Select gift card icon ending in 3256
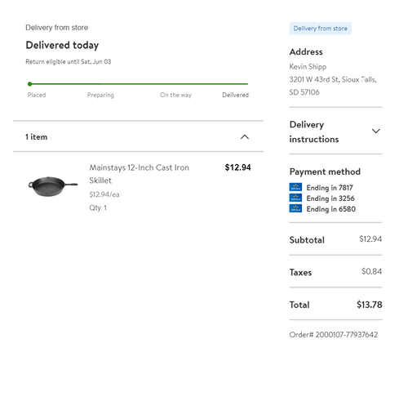Image resolution: width=408 pixels, height=397 pixels. (295, 198)
